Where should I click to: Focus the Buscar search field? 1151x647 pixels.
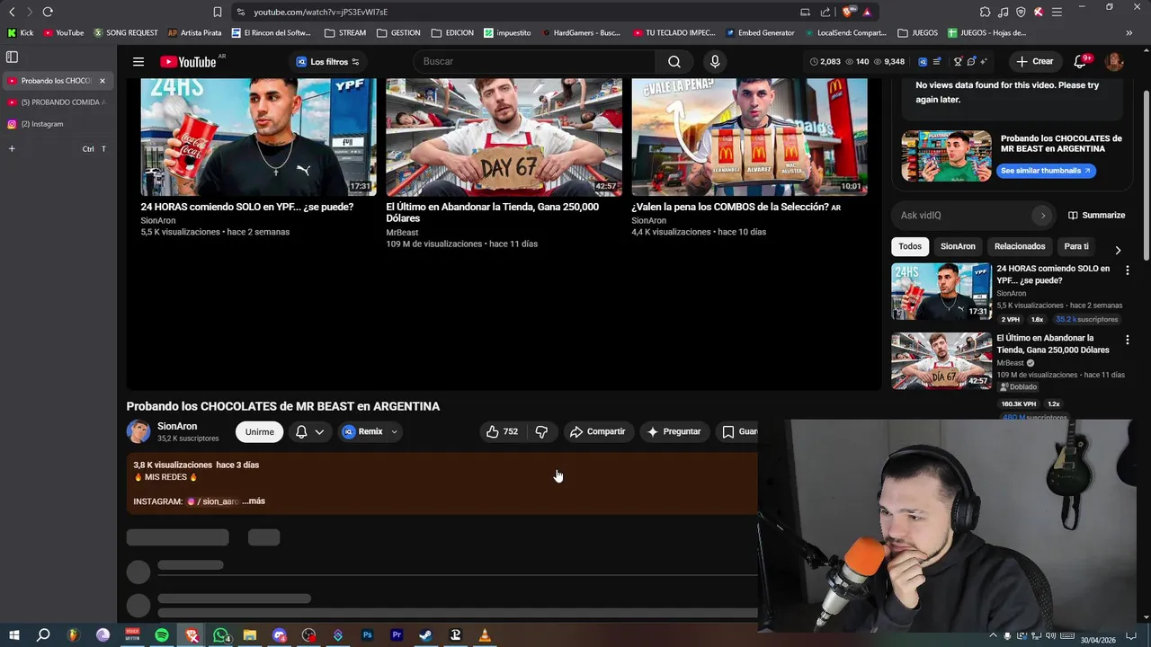coord(535,61)
